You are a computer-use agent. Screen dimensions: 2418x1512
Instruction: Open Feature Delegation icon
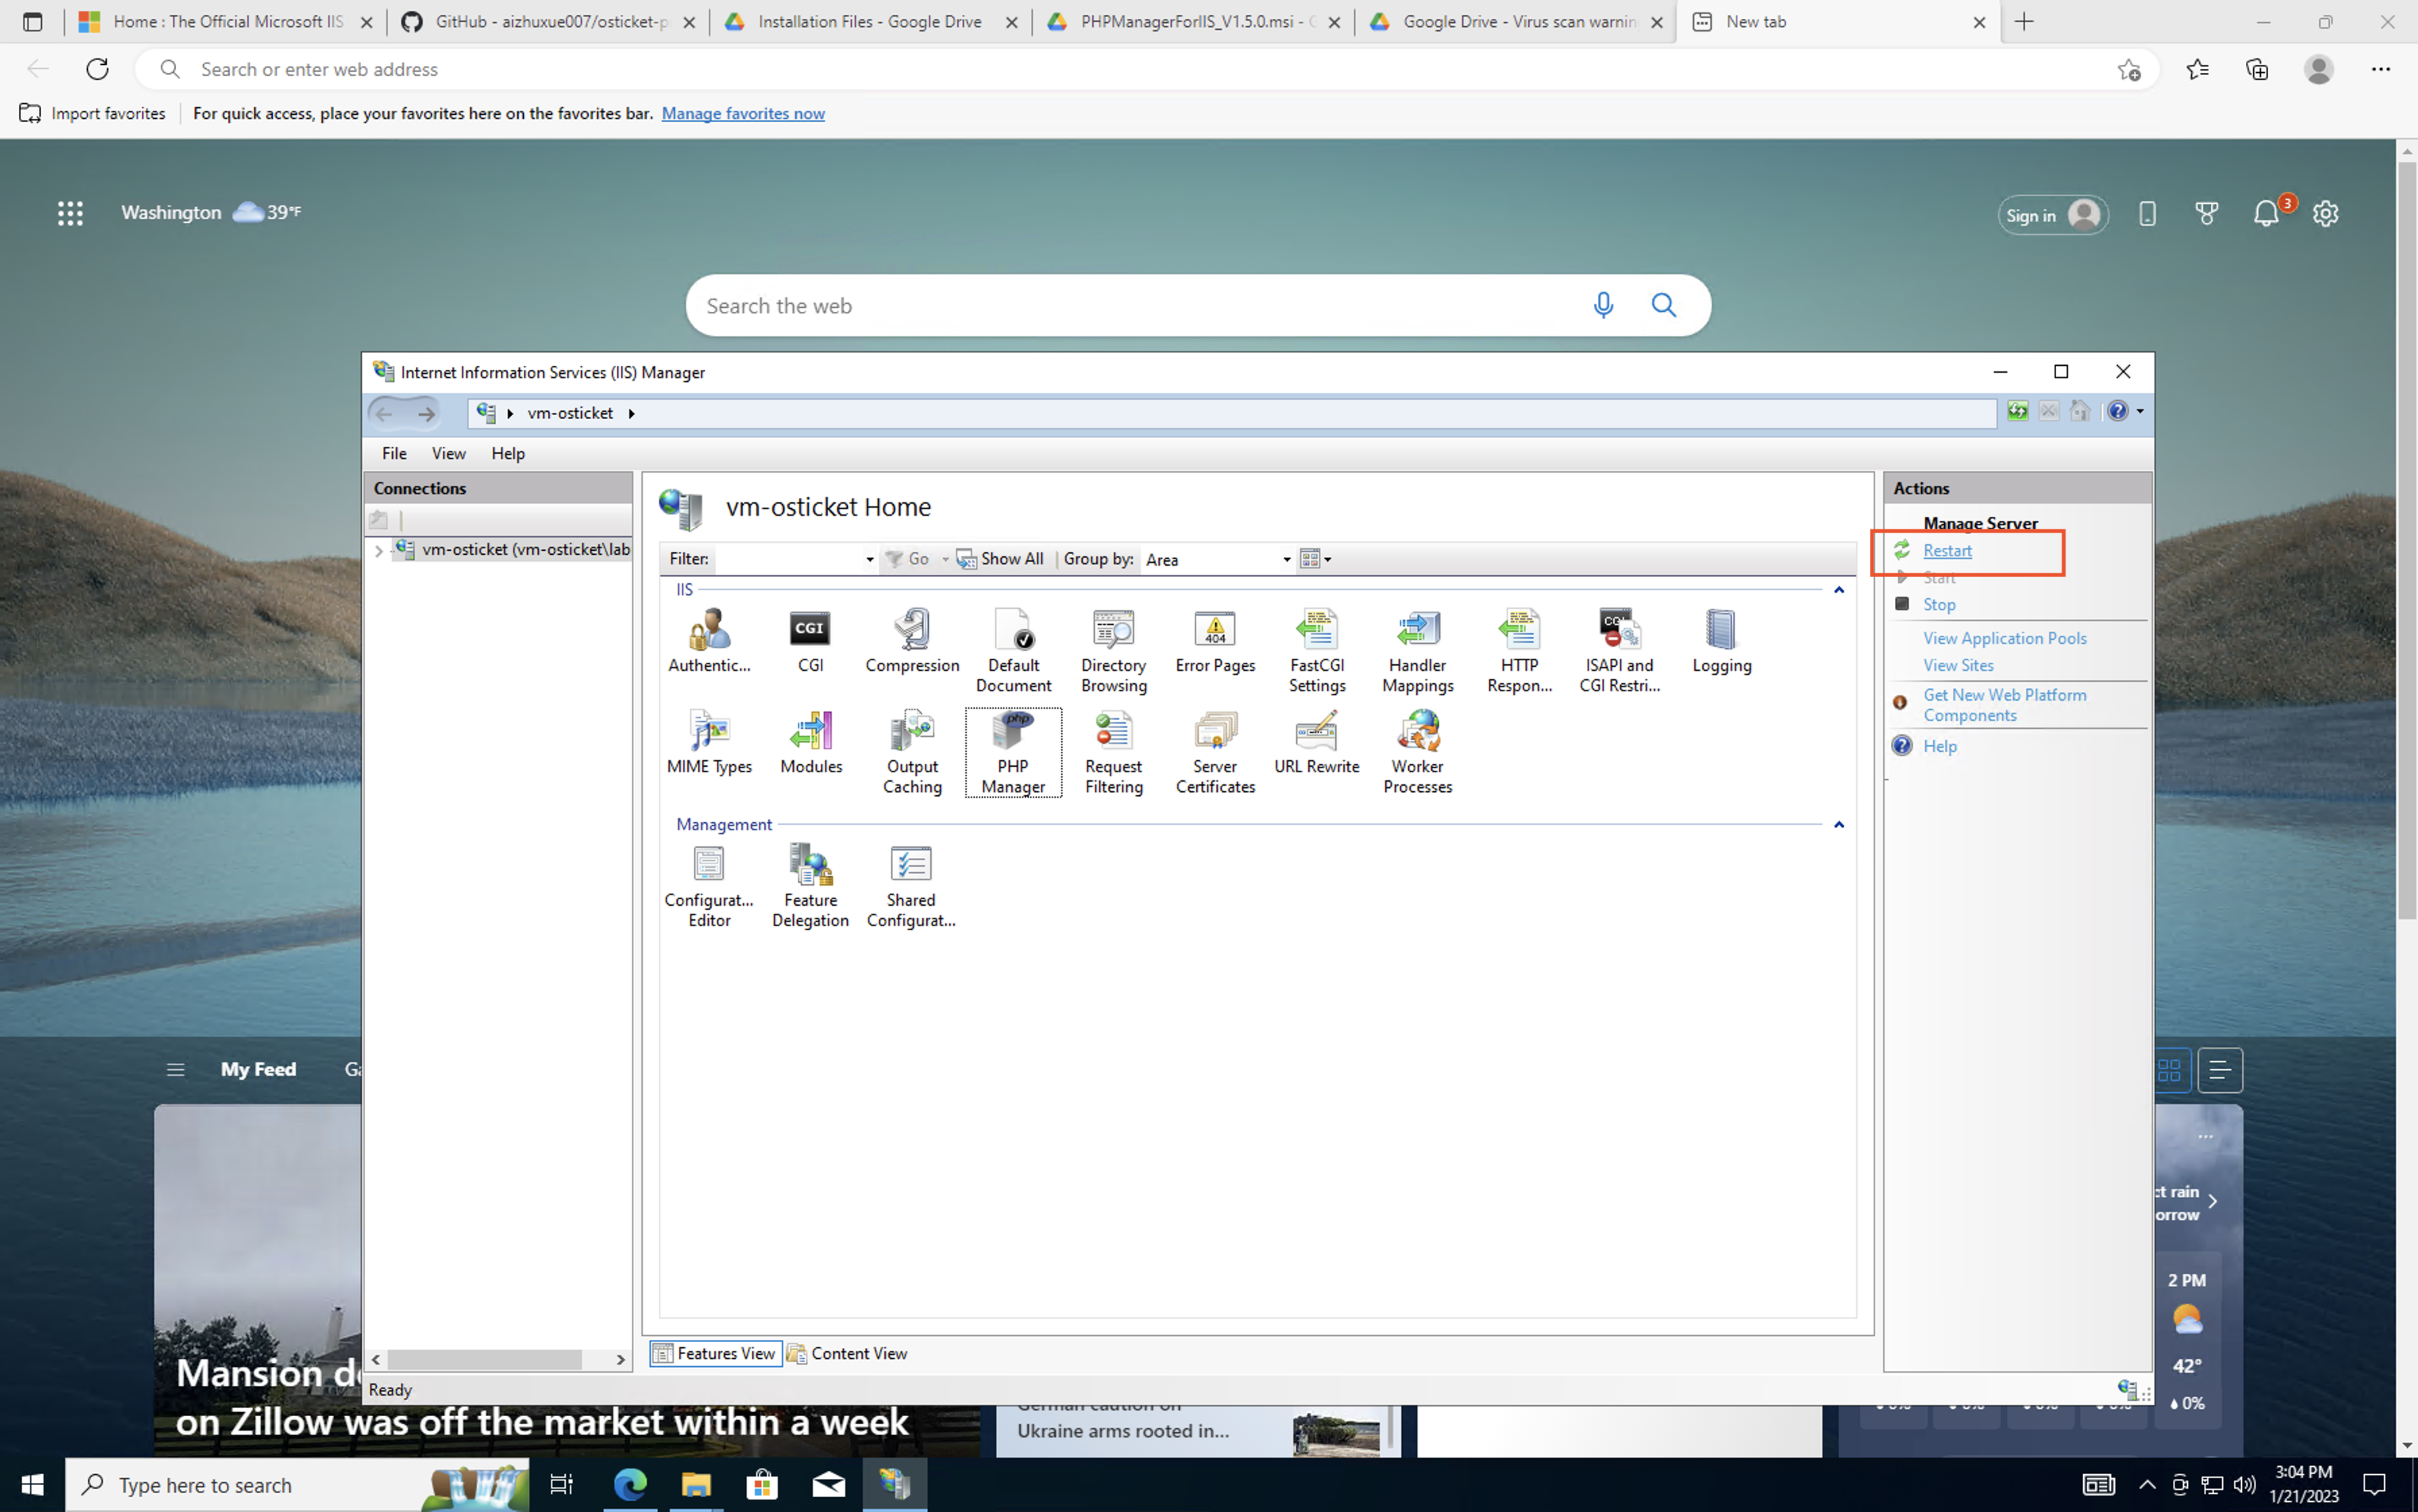coord(810,886)
